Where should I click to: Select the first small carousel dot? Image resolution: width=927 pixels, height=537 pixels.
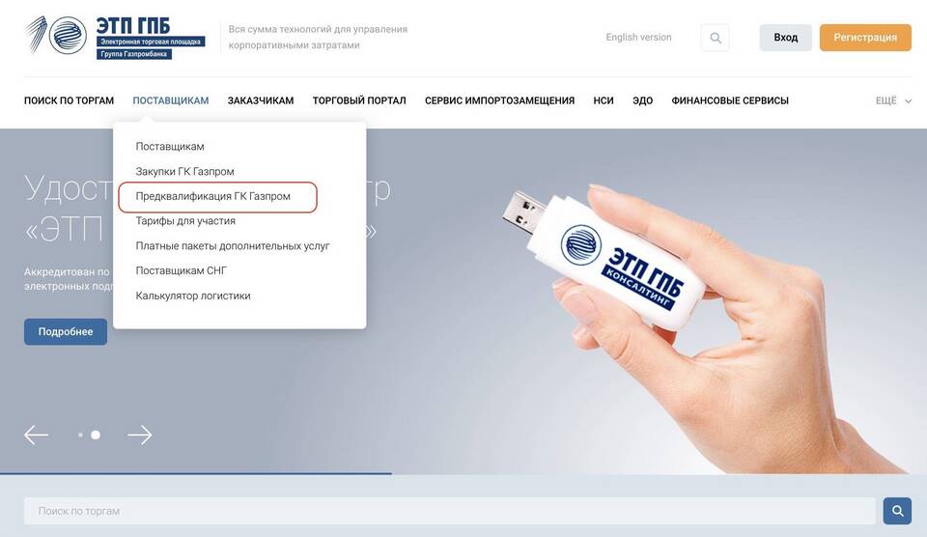point(80,436)
